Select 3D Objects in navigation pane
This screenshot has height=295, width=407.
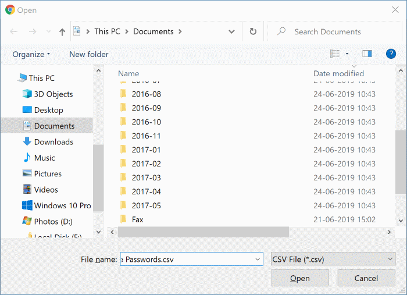[x=53, y=94]
